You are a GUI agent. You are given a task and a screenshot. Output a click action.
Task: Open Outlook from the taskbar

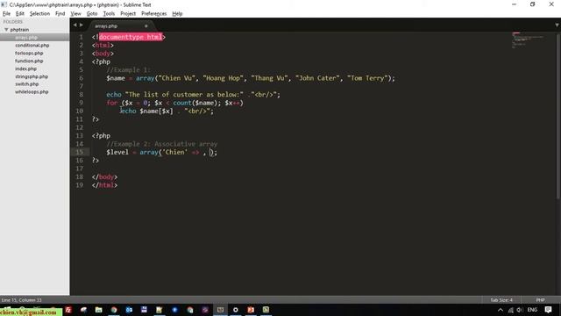pyautogui.click(x=129, y=310)
